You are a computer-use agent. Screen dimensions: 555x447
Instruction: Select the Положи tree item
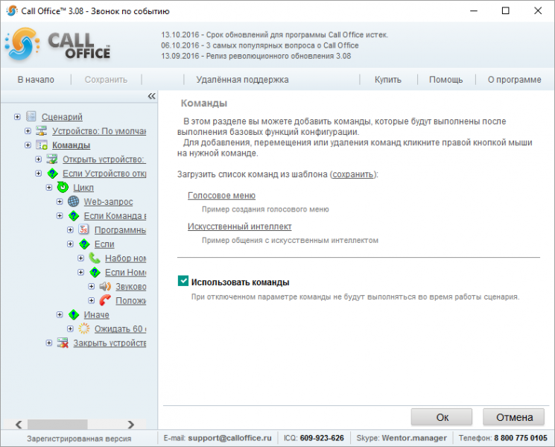pyautogui.click(x=130, y=301)
